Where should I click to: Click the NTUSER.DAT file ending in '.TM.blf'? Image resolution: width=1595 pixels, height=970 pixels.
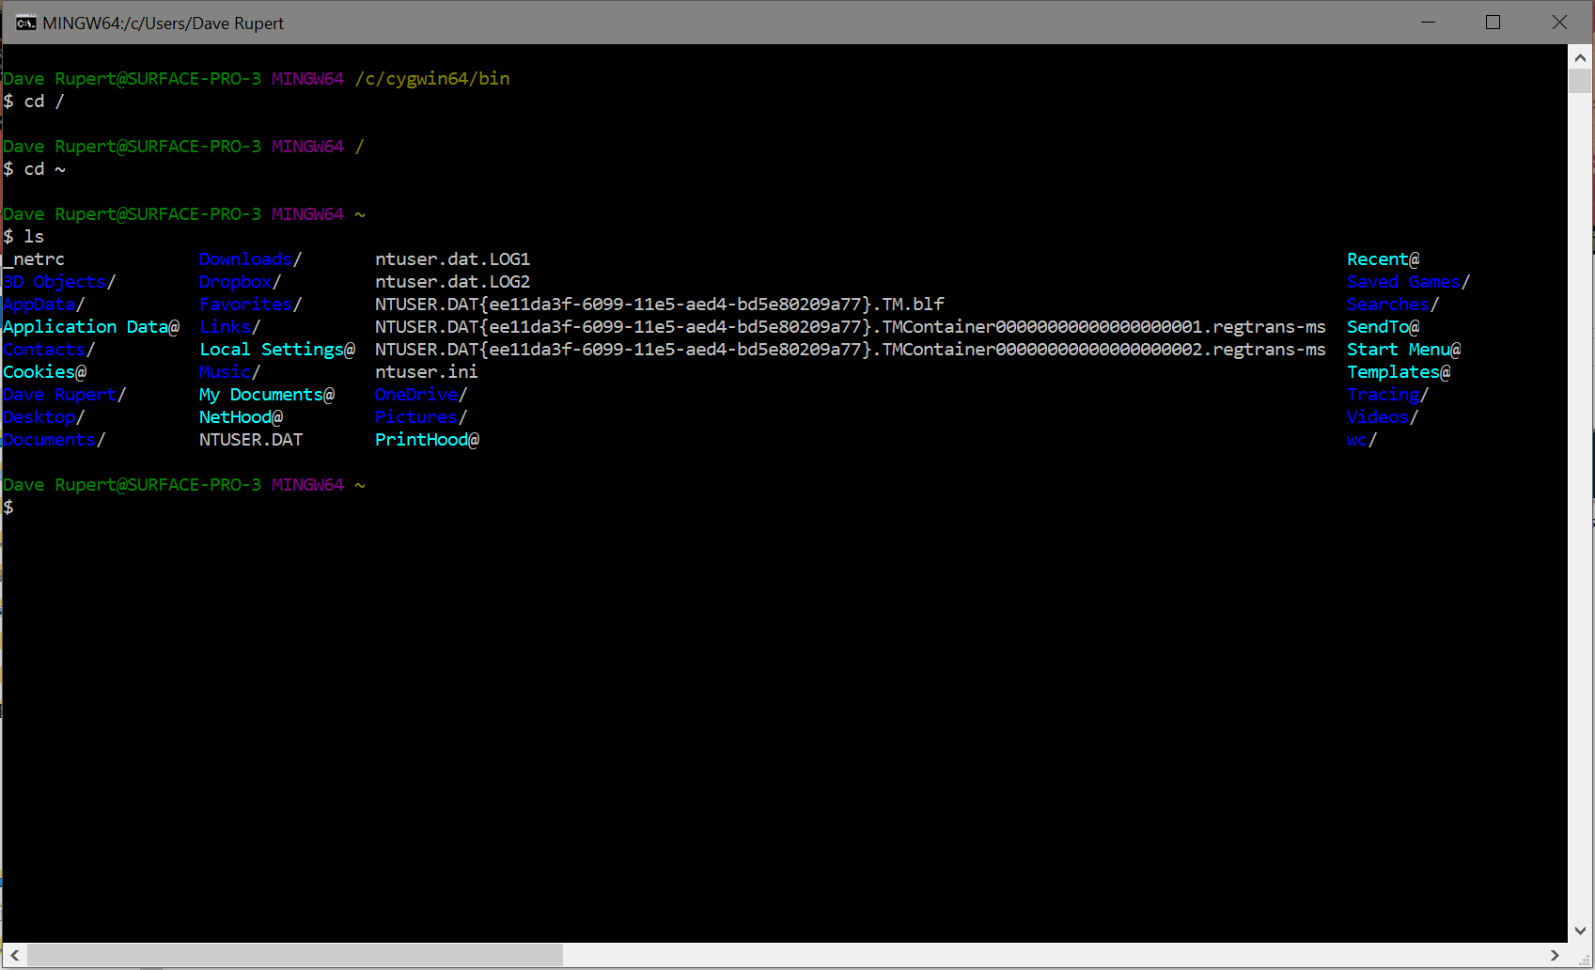660,305
